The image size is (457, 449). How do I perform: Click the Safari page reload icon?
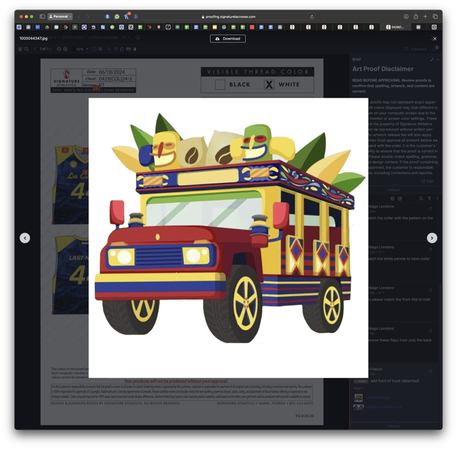(x=312, y=17)
